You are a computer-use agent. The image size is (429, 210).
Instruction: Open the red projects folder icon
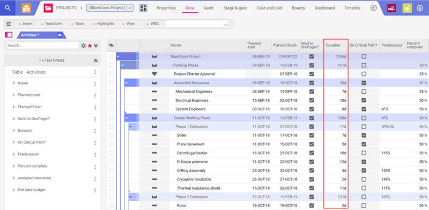[48, 8]
